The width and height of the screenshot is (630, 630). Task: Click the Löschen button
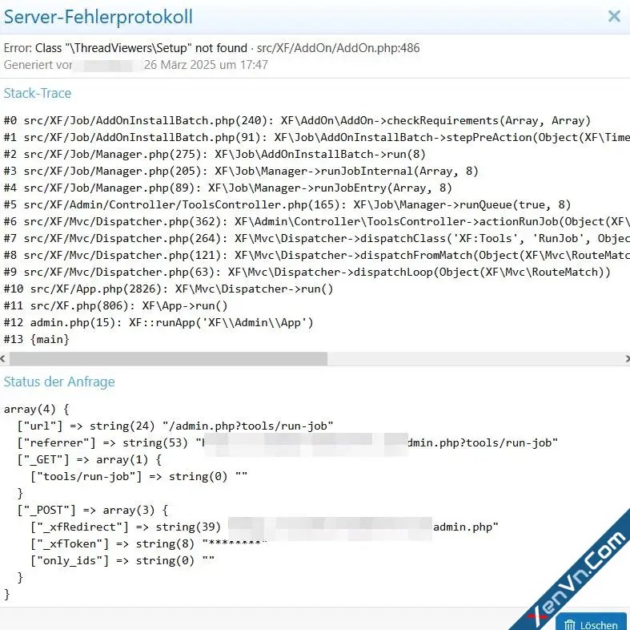[x=592, y=621]
